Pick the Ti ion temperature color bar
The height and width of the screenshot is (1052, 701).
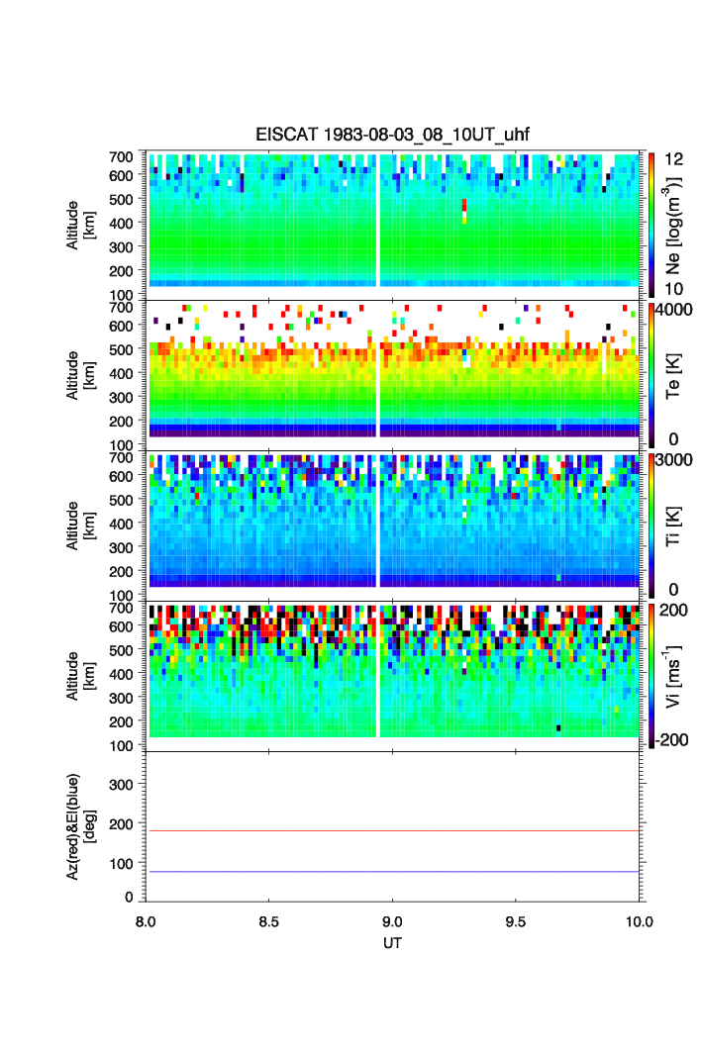[x=650, y=525]
